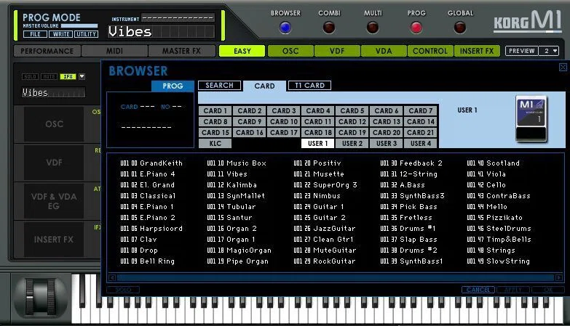Click the blue BROWSER mode LED button
Viewport: 570px width, 326px height.
285,28
